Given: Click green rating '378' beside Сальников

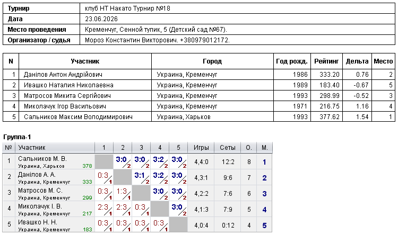Looking at the screenshot, I should (x=87, y=166).
